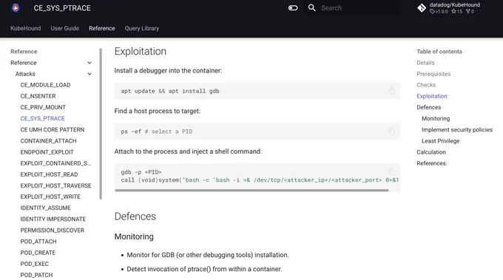Select CE_SYS_PTRACE in the sidebar

[x=43, y=118]
